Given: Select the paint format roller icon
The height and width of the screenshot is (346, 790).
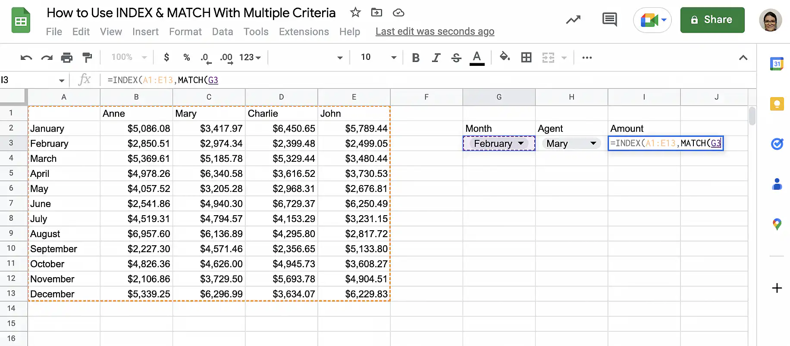Looking at the screenshot, I should click(87, 57).
